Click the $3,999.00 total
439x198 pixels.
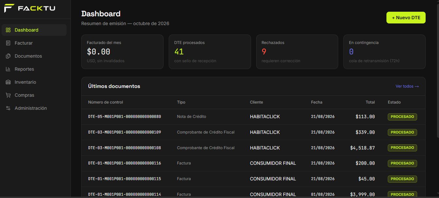(x=363, y=194)
